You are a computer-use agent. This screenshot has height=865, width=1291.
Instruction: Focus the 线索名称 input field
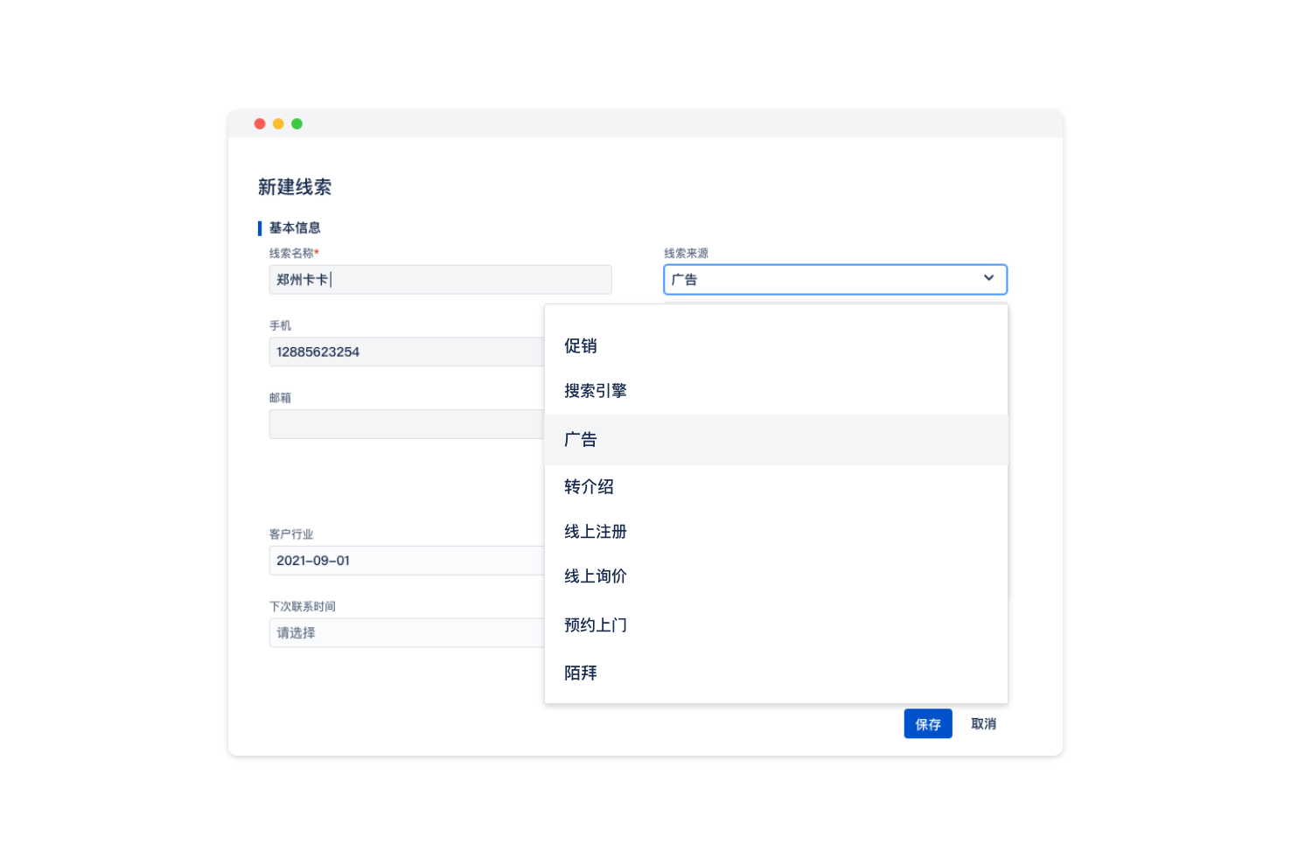click(440, 280)
